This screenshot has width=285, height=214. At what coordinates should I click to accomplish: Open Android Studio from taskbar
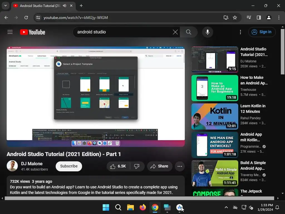click(x=180, y=207)
